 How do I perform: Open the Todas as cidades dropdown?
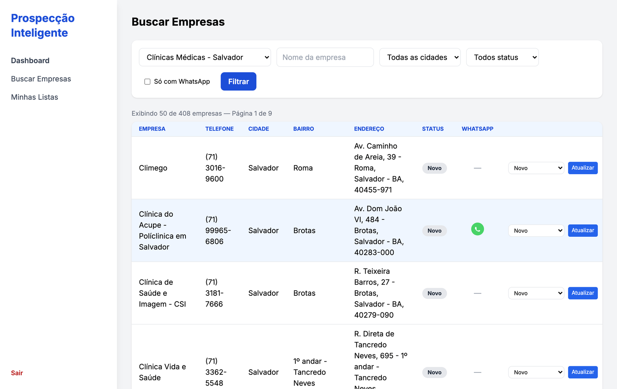[x=420, y=57]
